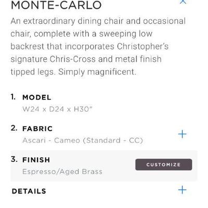Image resolution: width=208 pixels, height=208 pixels.
Task: Click the Monte-Carlo product title
Action: click(x=56, y=5)
